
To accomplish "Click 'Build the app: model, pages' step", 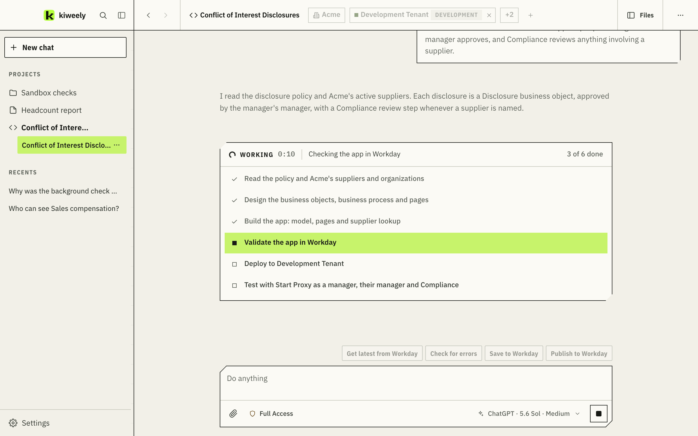I will coord(416,221).
